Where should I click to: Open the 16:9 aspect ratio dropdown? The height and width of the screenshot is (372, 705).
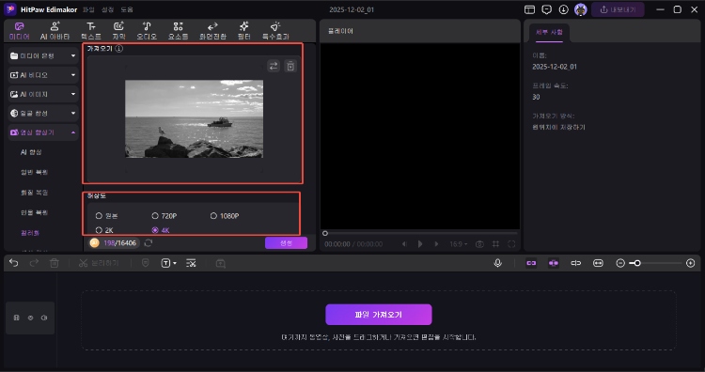pos(458,244)
